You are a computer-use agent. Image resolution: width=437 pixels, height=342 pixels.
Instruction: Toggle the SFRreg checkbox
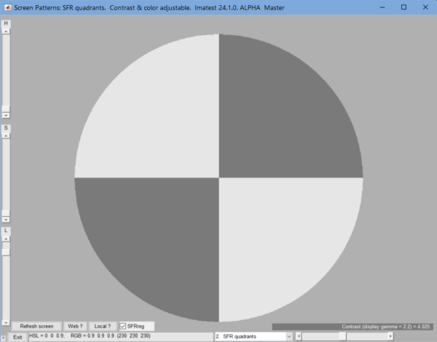(x=123, y=326)
